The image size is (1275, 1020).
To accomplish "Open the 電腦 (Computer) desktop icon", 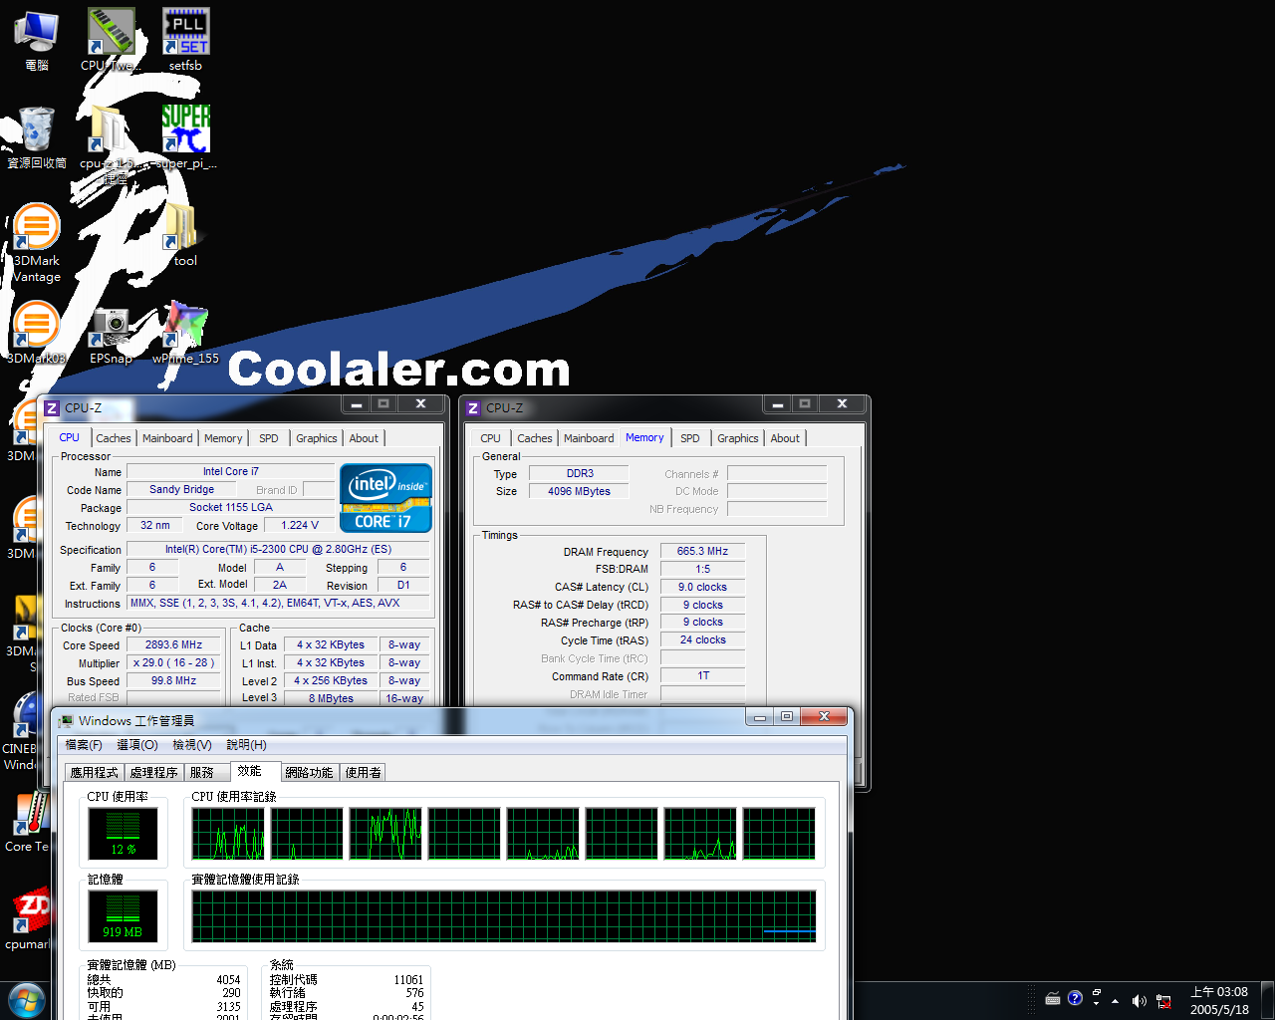I will [36, 40].
